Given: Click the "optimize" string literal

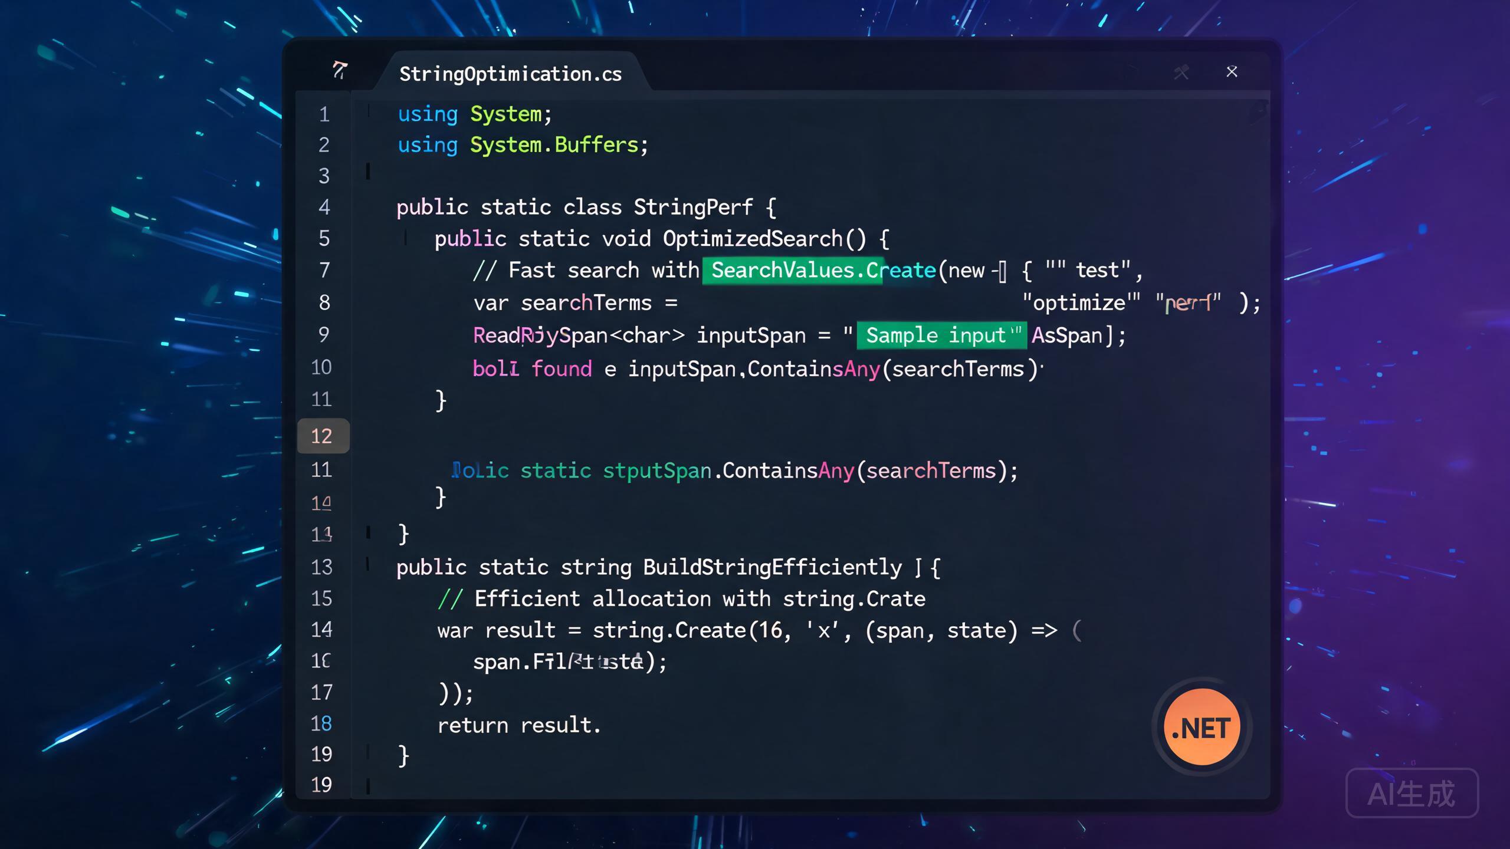Looking at the screenshot, I should coord(1081,303).
